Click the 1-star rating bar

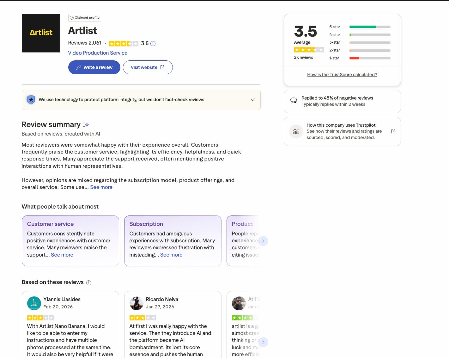click(370, 58)
